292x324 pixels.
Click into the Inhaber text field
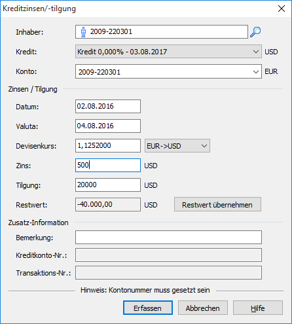(162, 32)
